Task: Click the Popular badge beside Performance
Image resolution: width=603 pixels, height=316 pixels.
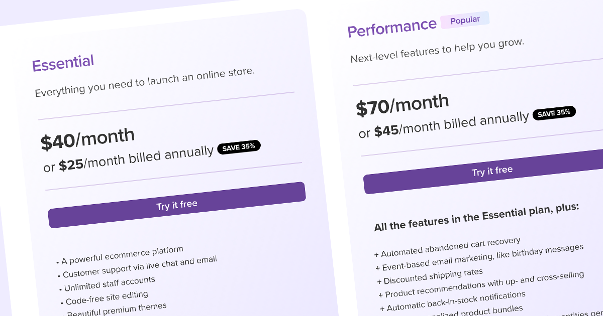Action: [465, 21]
